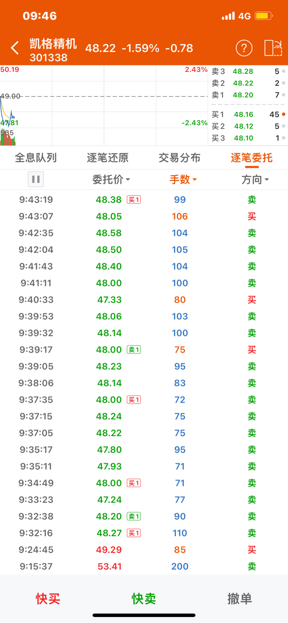Select the 9:24:45 order at 49.29
Screen dimensions: 288x623
pos(144,550)
